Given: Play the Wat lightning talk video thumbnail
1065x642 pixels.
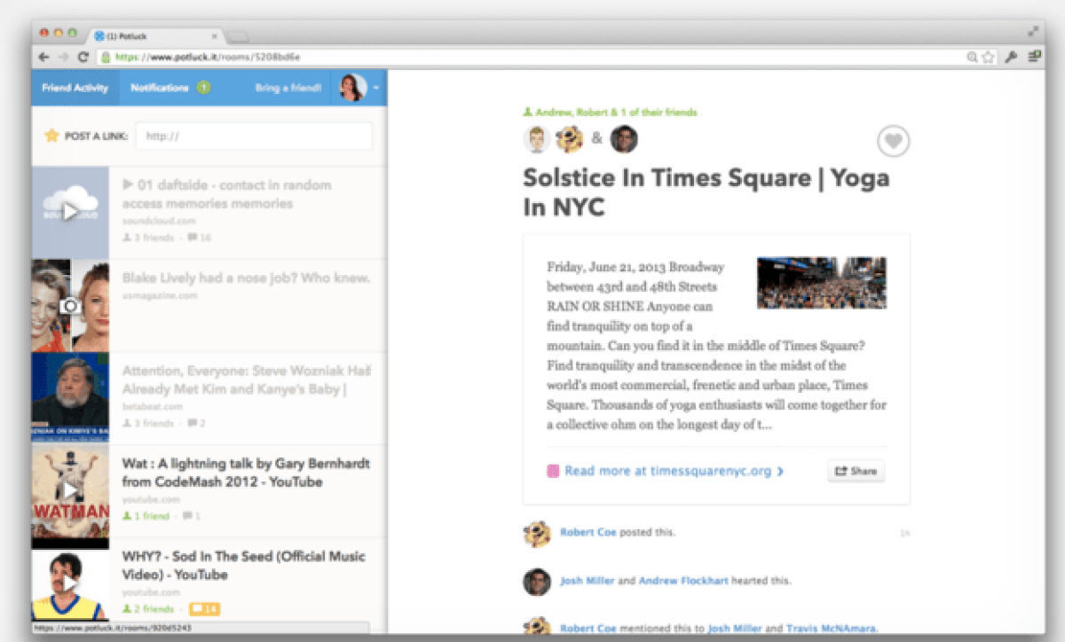Looking at the screenshot, I should [x=70, y=490].
